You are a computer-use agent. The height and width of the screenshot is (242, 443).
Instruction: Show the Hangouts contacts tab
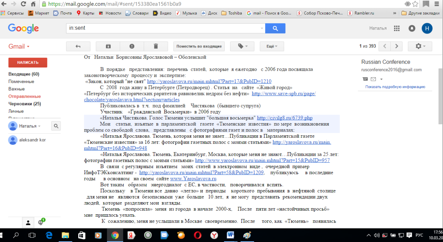click(x=28, y=223)
